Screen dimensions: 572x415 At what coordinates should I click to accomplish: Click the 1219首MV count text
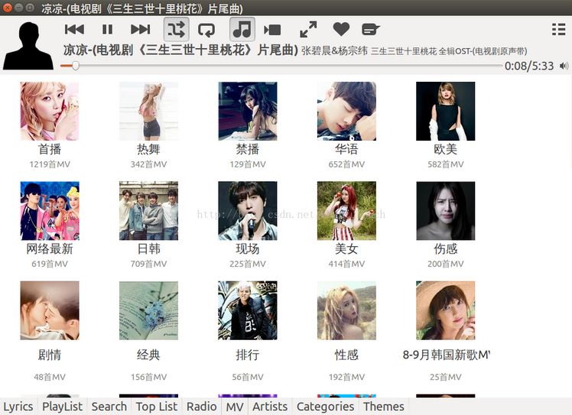click(50, 164)
